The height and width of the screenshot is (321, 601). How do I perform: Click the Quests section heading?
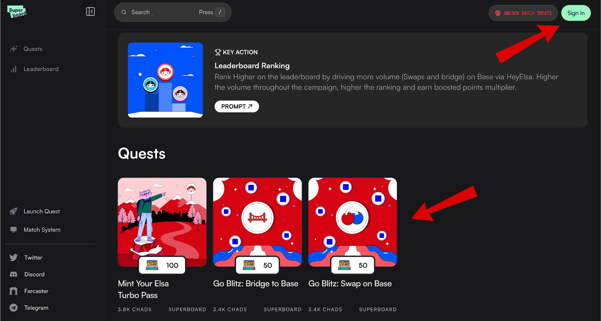coord(142,154)
